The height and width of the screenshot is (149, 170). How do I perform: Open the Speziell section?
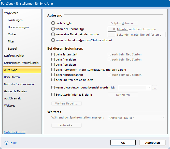pyautogui.click(x=22, y=49)
